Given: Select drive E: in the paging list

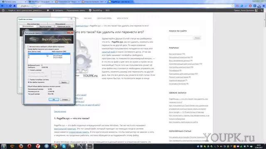Looking at the screenshot, I should click(49, 58).
